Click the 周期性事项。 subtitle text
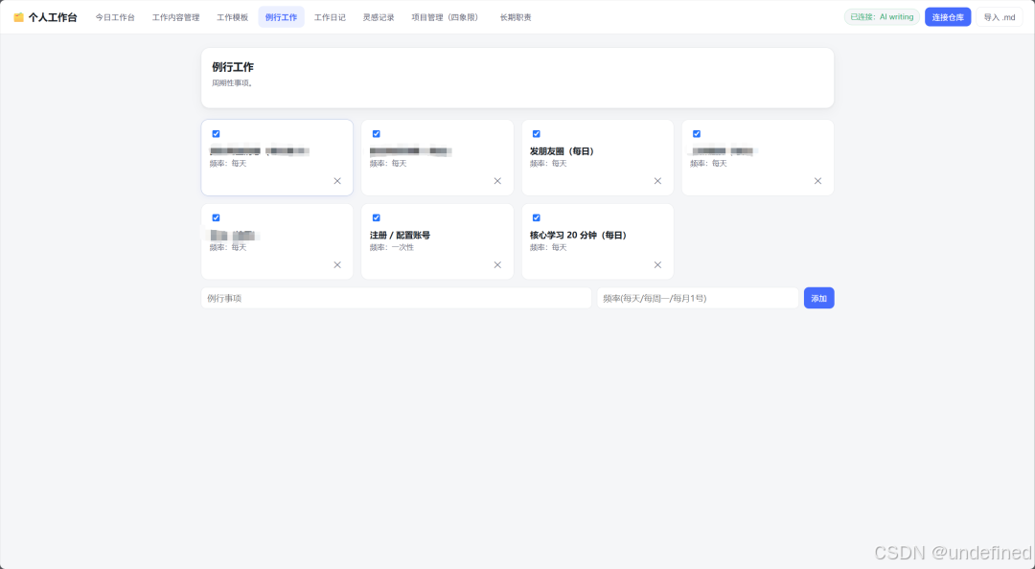 click(x=232, y=83)
